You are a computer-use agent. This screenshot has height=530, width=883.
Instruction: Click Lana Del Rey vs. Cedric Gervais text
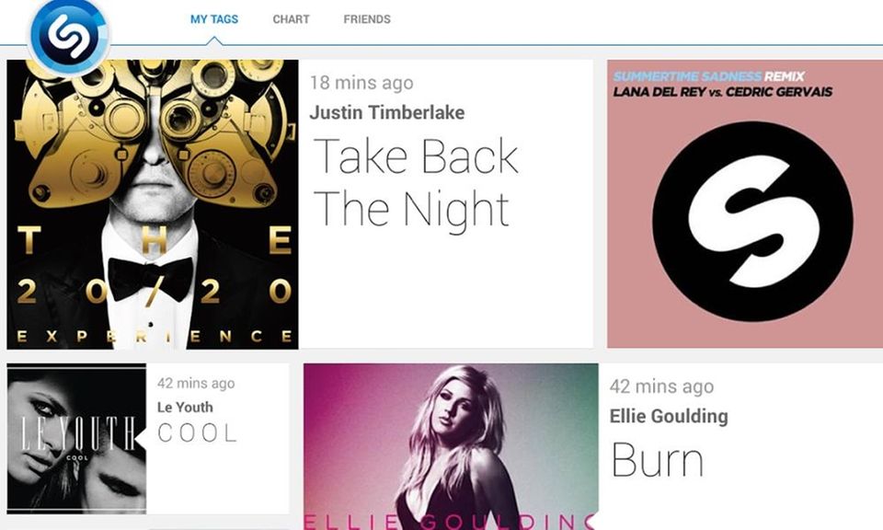(723, 92)
